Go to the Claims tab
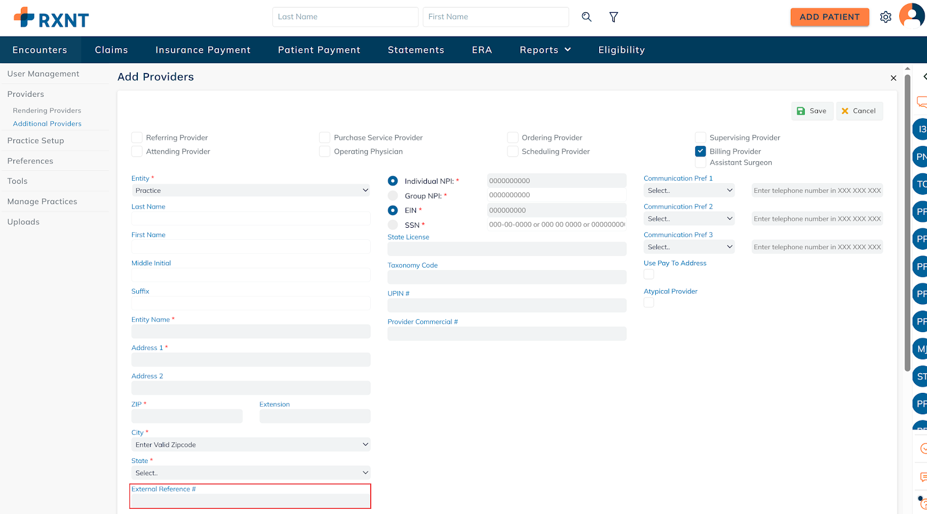The width and height of the screenshot is (927, 514). [x=111, y=50]
